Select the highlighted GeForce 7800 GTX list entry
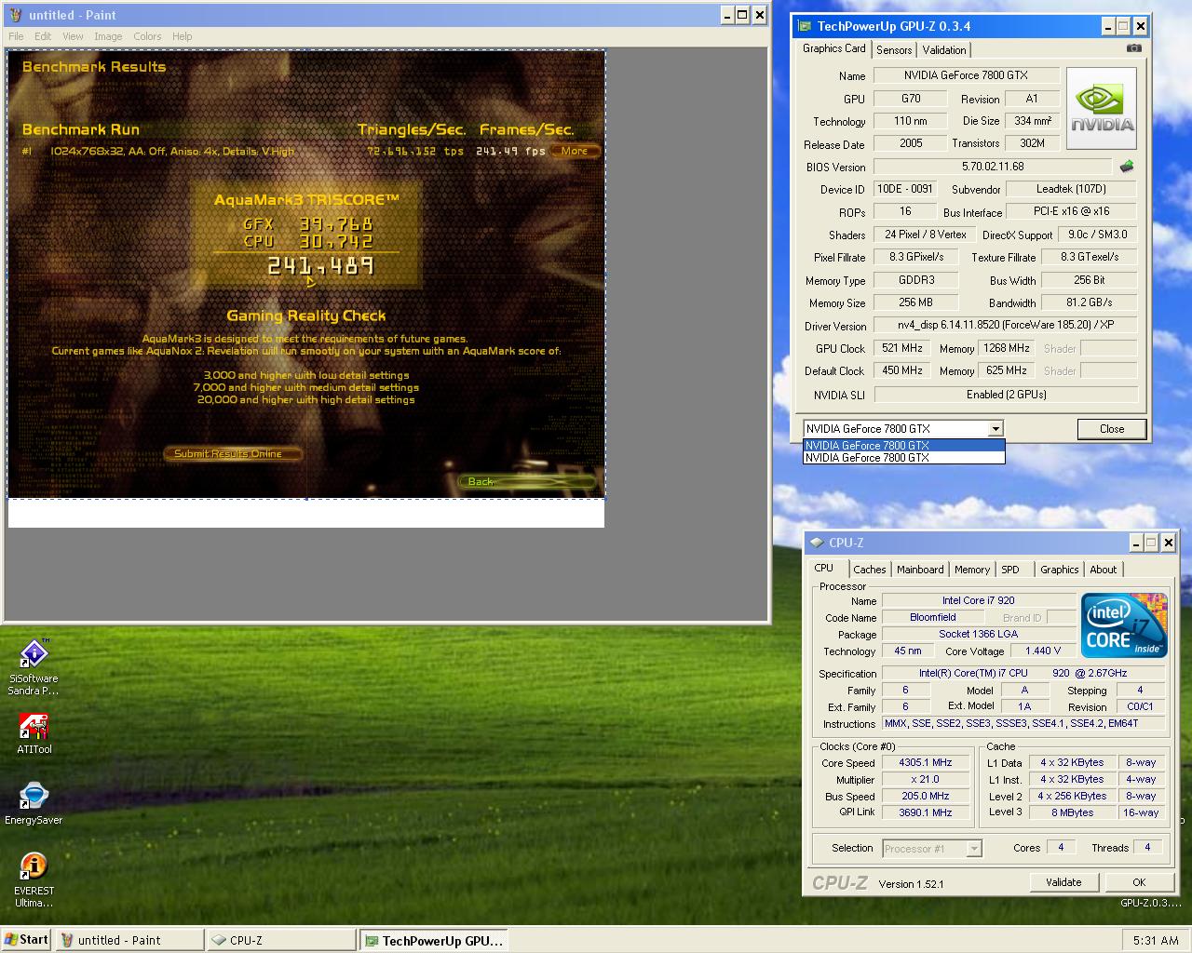This screenshot has width=1192, height=953. (x=903, y=446)
